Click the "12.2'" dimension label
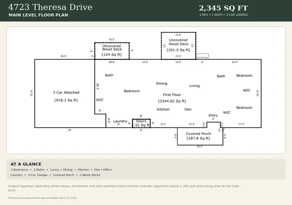 point(163,124)
